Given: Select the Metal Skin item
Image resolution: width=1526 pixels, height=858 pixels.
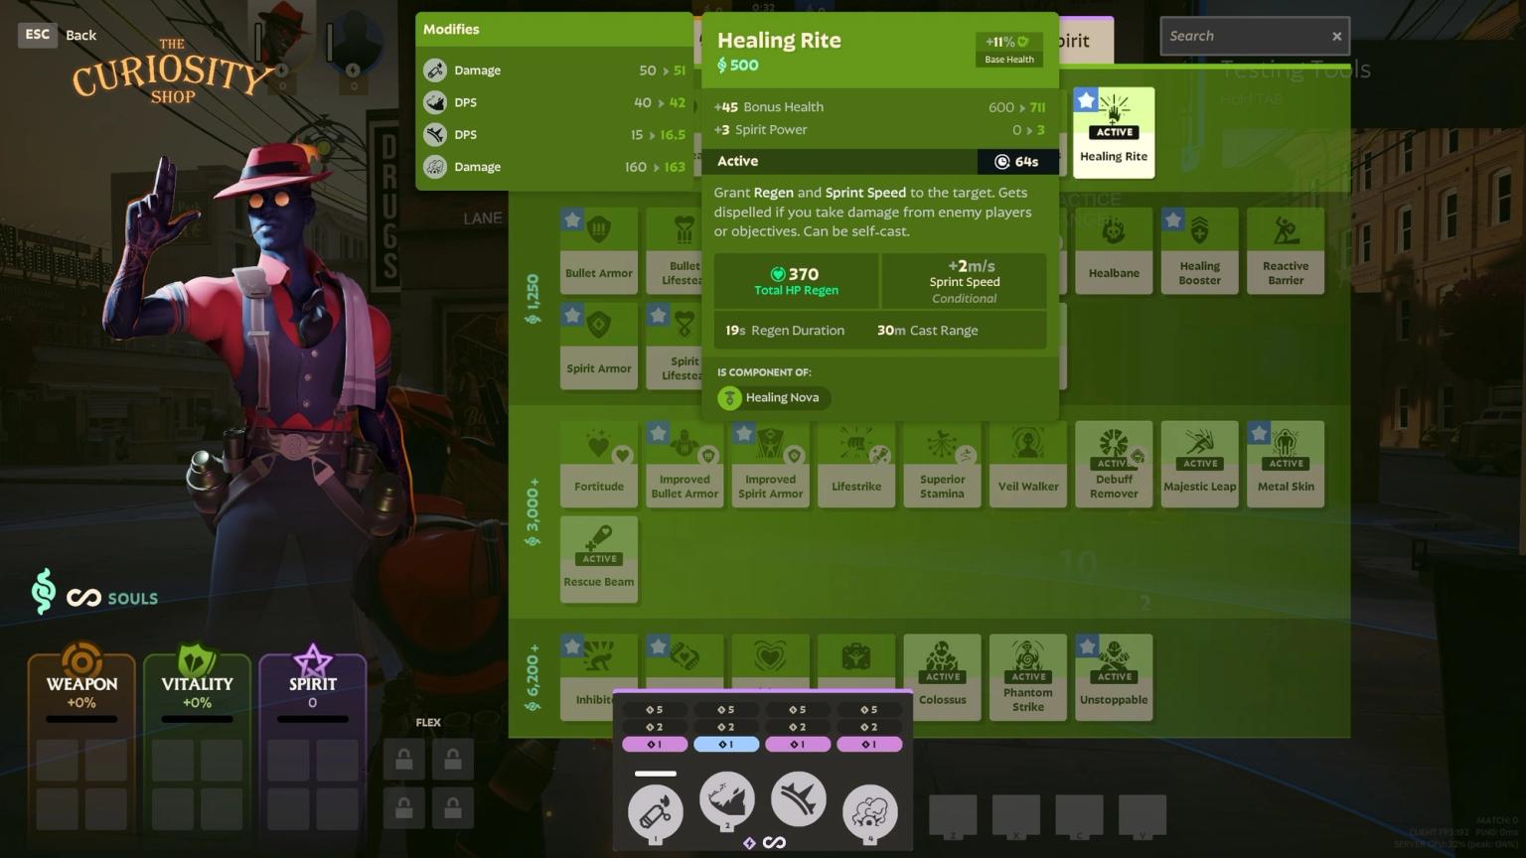Looking at the screenshot, I should (x=1286, y=464).
